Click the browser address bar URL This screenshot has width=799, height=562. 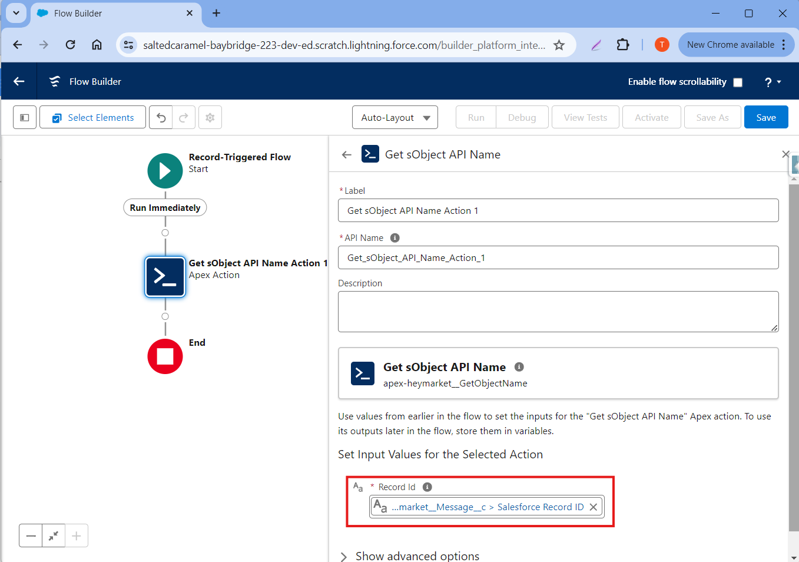[344, 45]
